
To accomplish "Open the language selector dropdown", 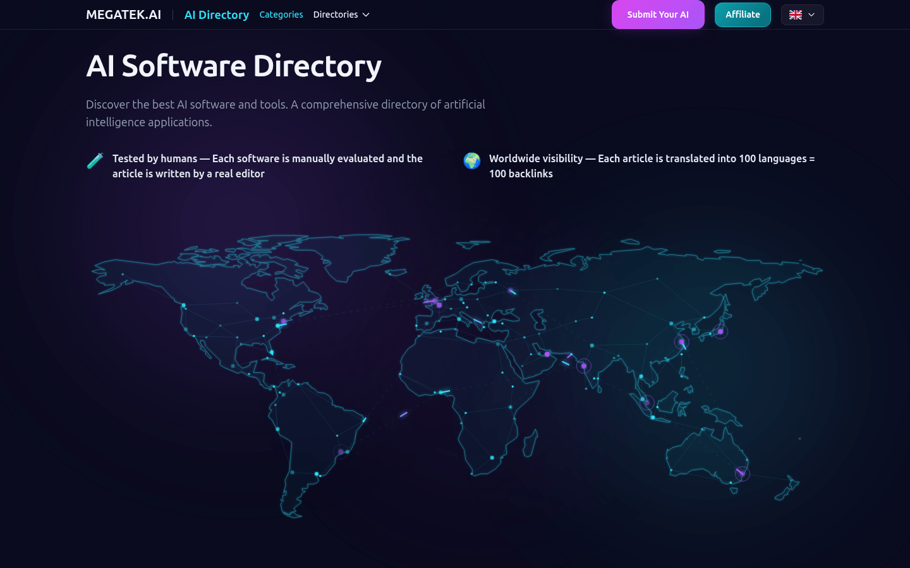I will (802, 15).
